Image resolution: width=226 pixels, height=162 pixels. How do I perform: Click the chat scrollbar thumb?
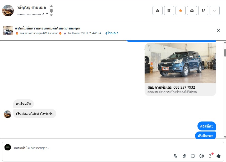[225, 53]
